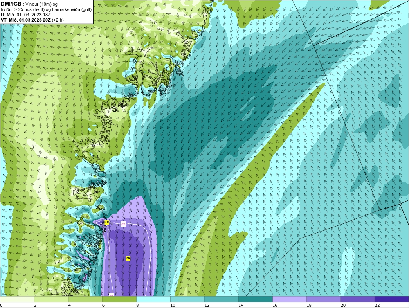The width and height of the screenshot is (409, 308).
Task: Pick the 8–10 m/s pale cyan legend swatch
Action: [153, 299]
